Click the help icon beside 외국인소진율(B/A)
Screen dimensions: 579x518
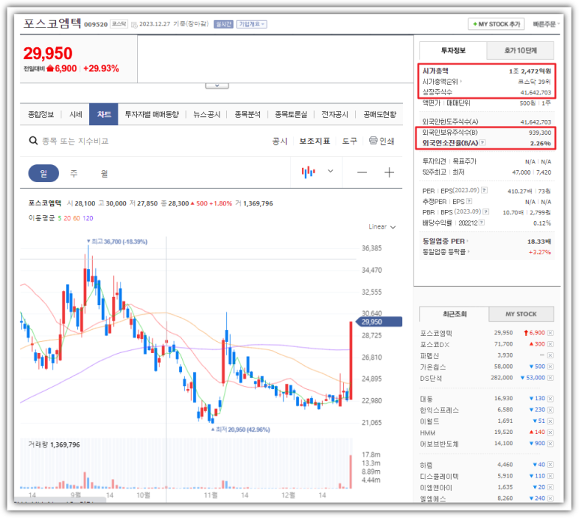click(x=482, y=142)
